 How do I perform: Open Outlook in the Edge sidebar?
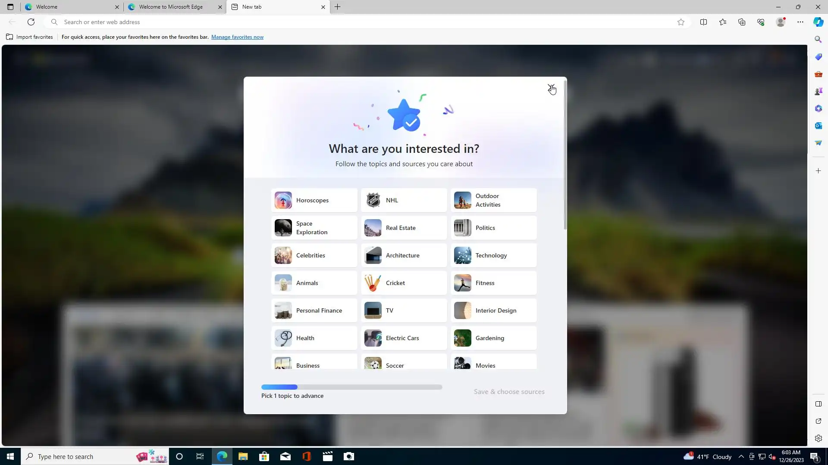point(818,126)
